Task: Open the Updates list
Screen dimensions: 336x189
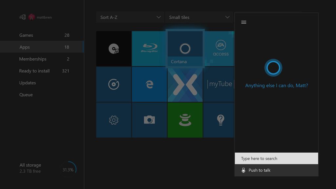Action: pyautogui.click(x=28, y=83)
